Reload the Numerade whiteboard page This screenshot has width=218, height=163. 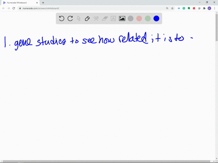point(14,8)
